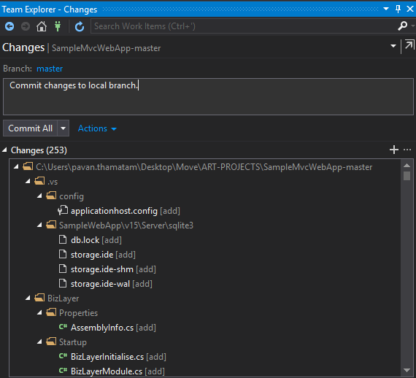Open the changes ellipsis options
The height and width of the screenshot is (378, 416).
[407, 150]
